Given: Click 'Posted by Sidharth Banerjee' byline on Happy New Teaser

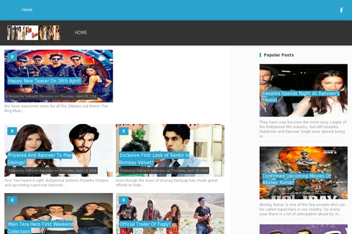Looking at the screenshot, I should (x=53, y=97).
